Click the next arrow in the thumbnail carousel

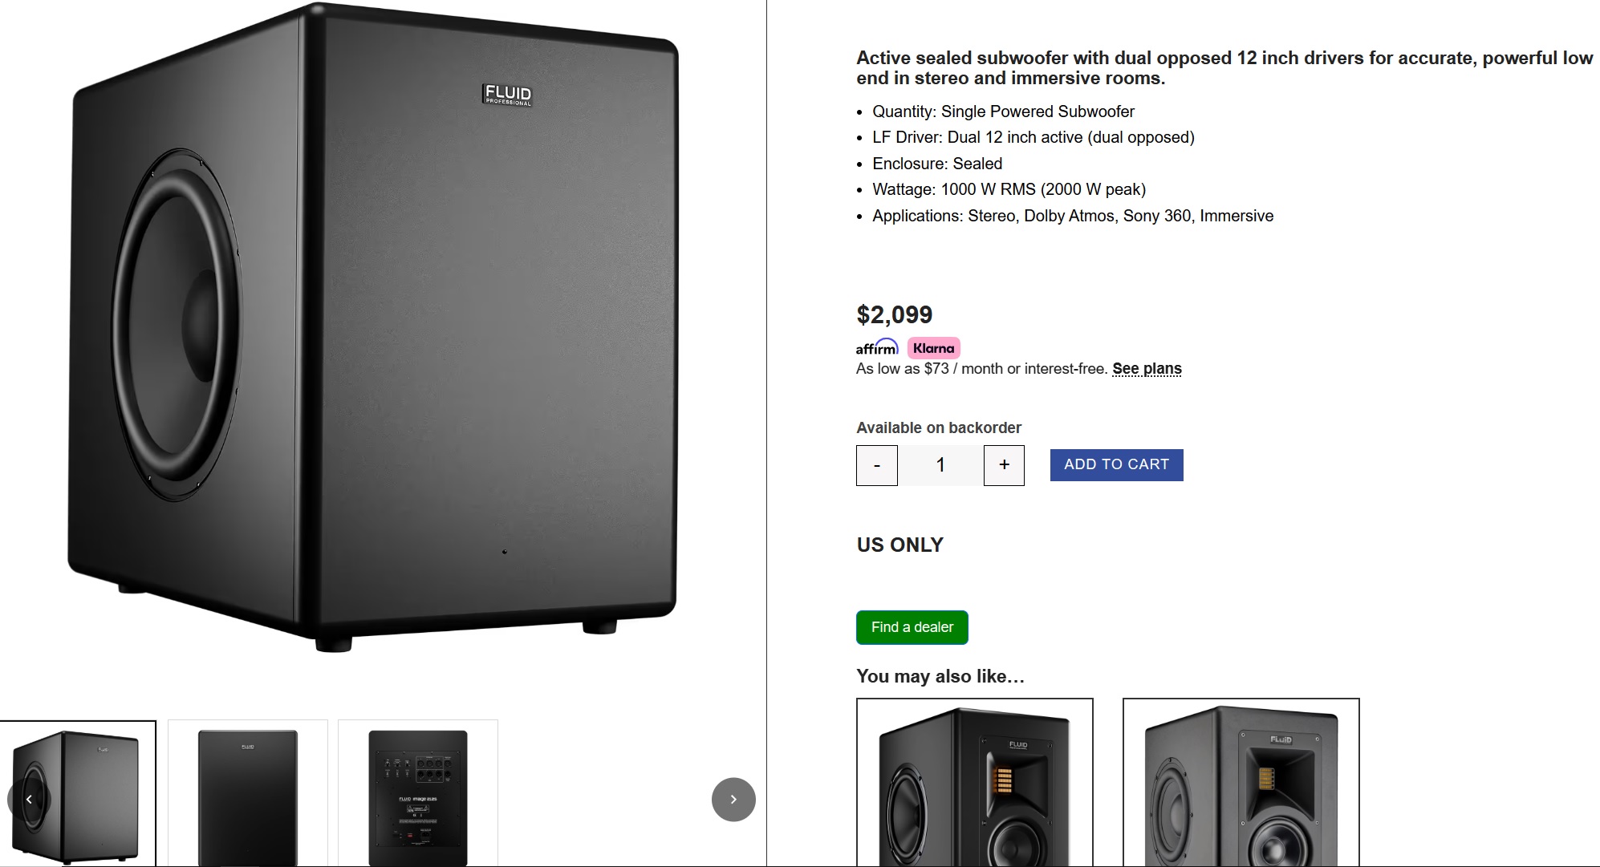[733, 799]
